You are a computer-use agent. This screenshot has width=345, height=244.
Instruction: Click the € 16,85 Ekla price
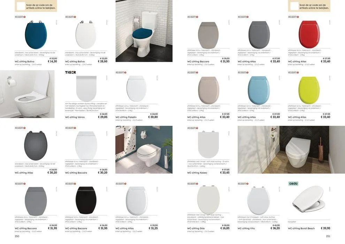pos(225,228)
